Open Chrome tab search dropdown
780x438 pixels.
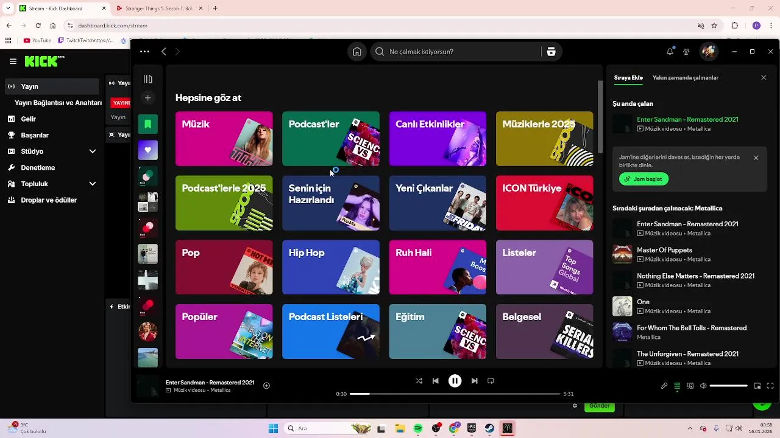(7, 9)
